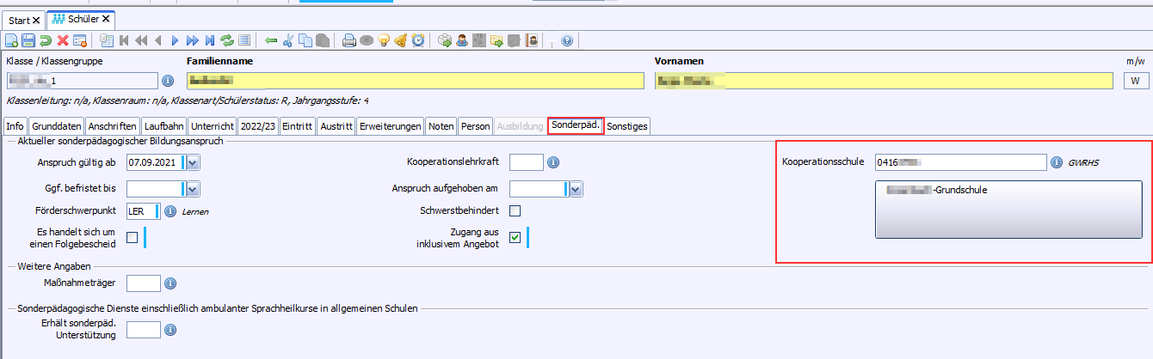The image size is (1153, 359).
Task: Click the green undo arrow icon
Action: point(46,40)
